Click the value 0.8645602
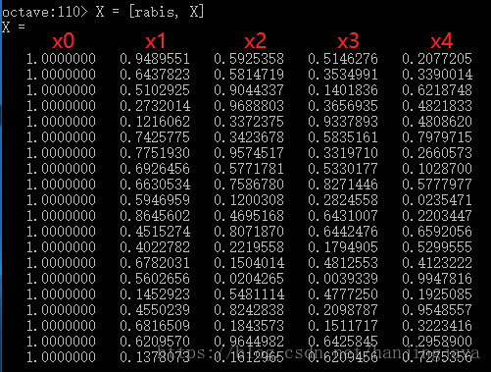This screenshot has width=491, height=372. (155, 216)
